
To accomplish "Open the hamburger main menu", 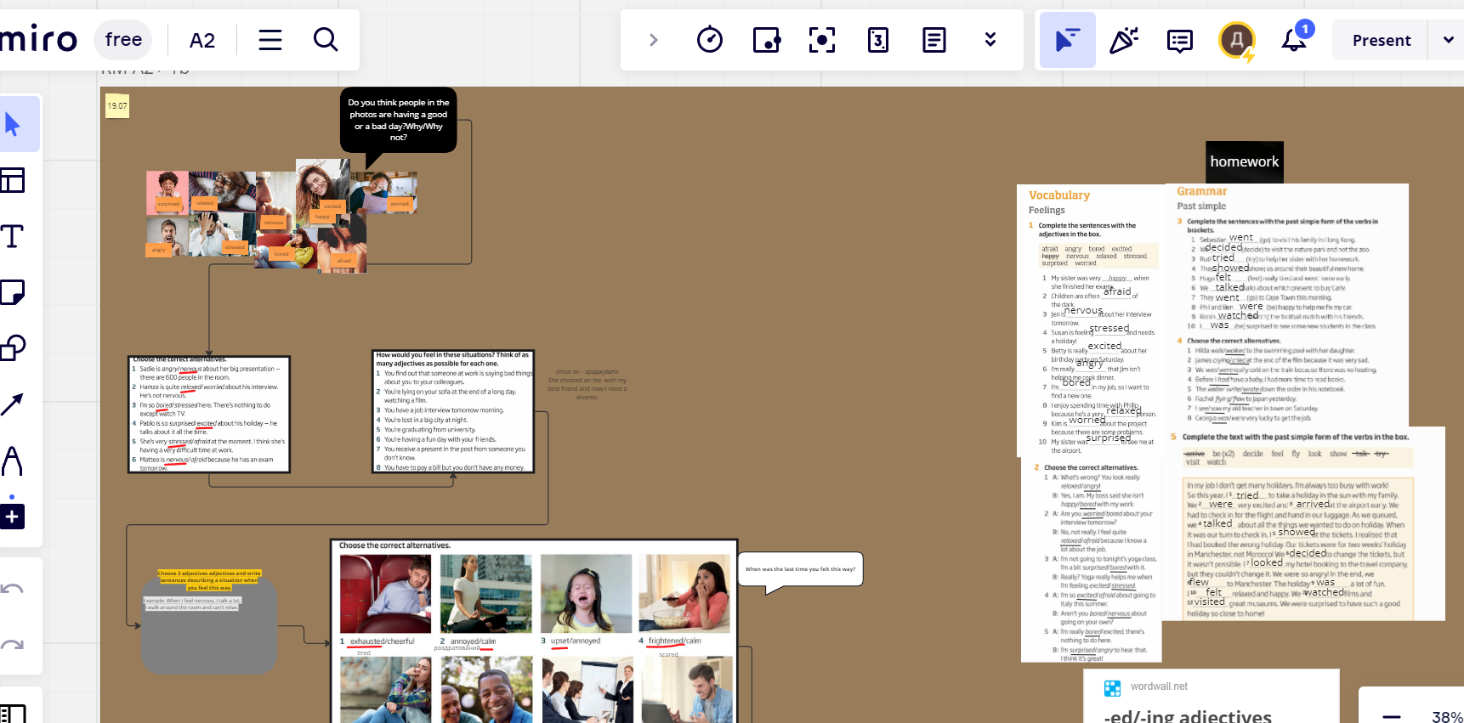I will click(270, 40).
